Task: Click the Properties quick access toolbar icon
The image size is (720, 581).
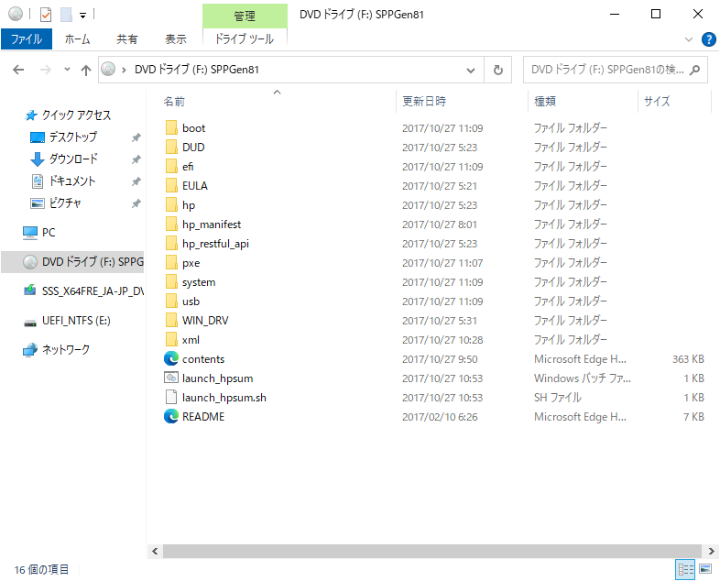Action: point(46,15)
